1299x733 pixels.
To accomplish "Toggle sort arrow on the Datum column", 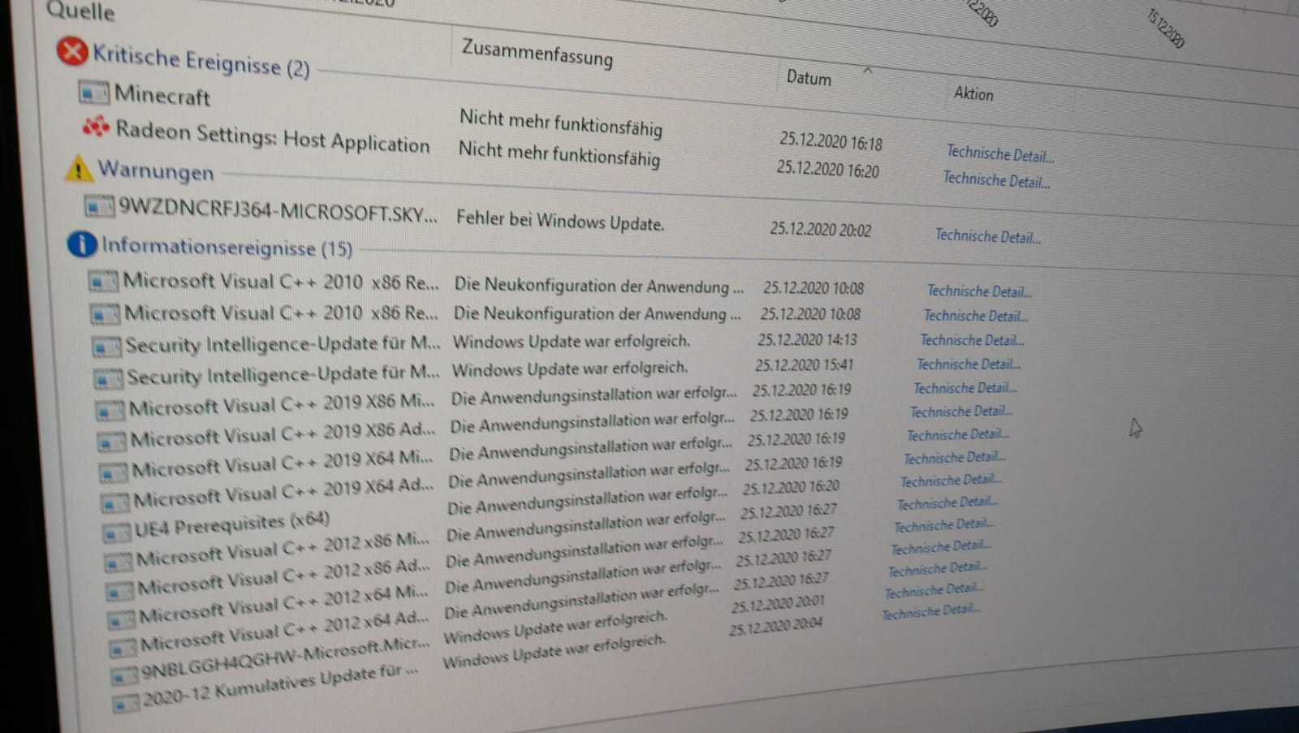I will 868,71.
